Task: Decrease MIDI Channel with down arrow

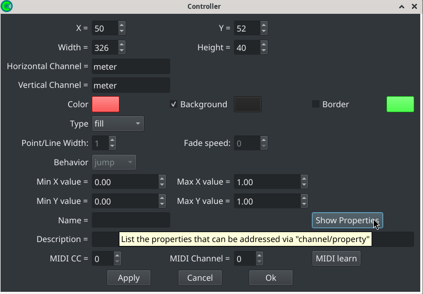Action: pyautogui.click(x=259, y=261)
